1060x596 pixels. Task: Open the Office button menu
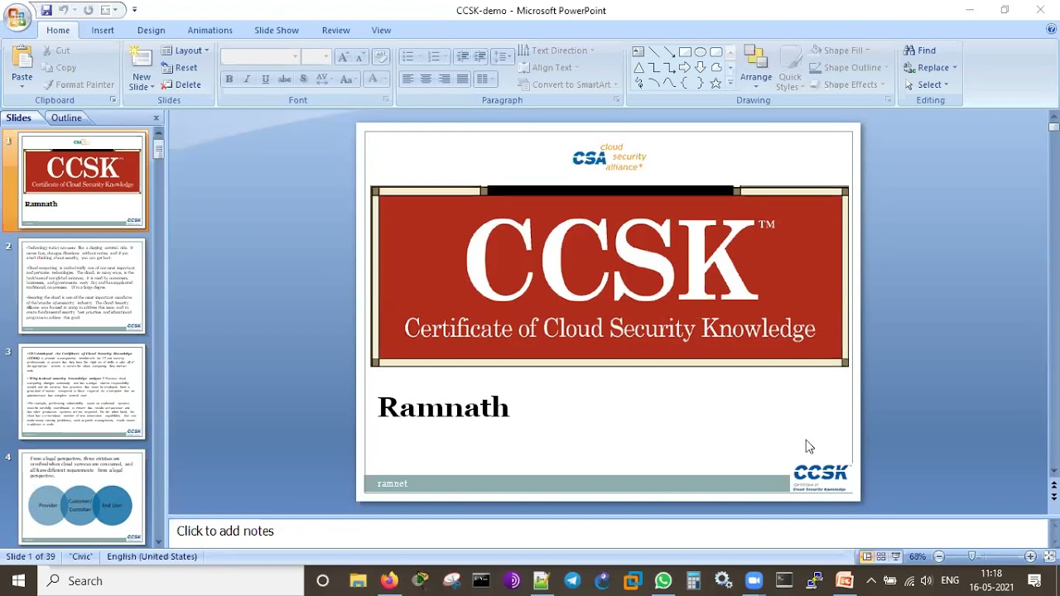pos(17,17)
